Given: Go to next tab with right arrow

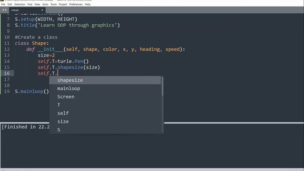Looking at the screenshot, I should (6, 10).
